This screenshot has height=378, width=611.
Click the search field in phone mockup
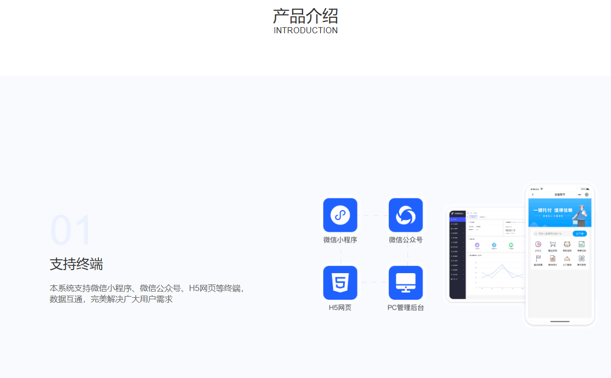pyautogui.click(x=552, y=234)
